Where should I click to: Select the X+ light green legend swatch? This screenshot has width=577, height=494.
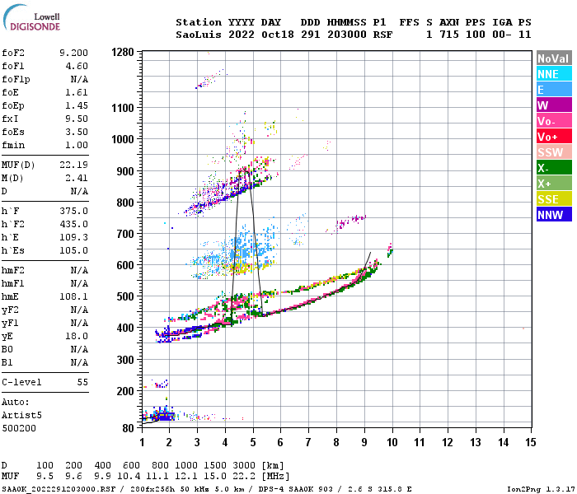(554, 184)
